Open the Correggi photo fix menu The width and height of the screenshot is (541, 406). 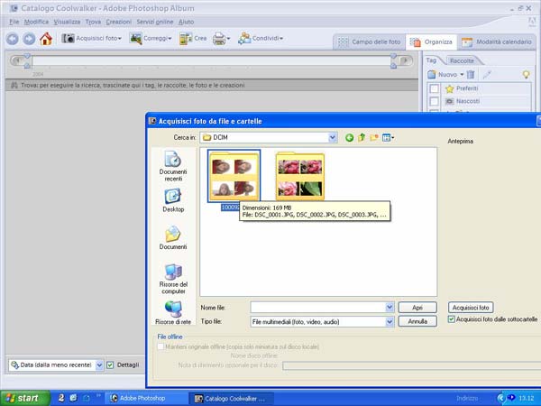[150, 38]
